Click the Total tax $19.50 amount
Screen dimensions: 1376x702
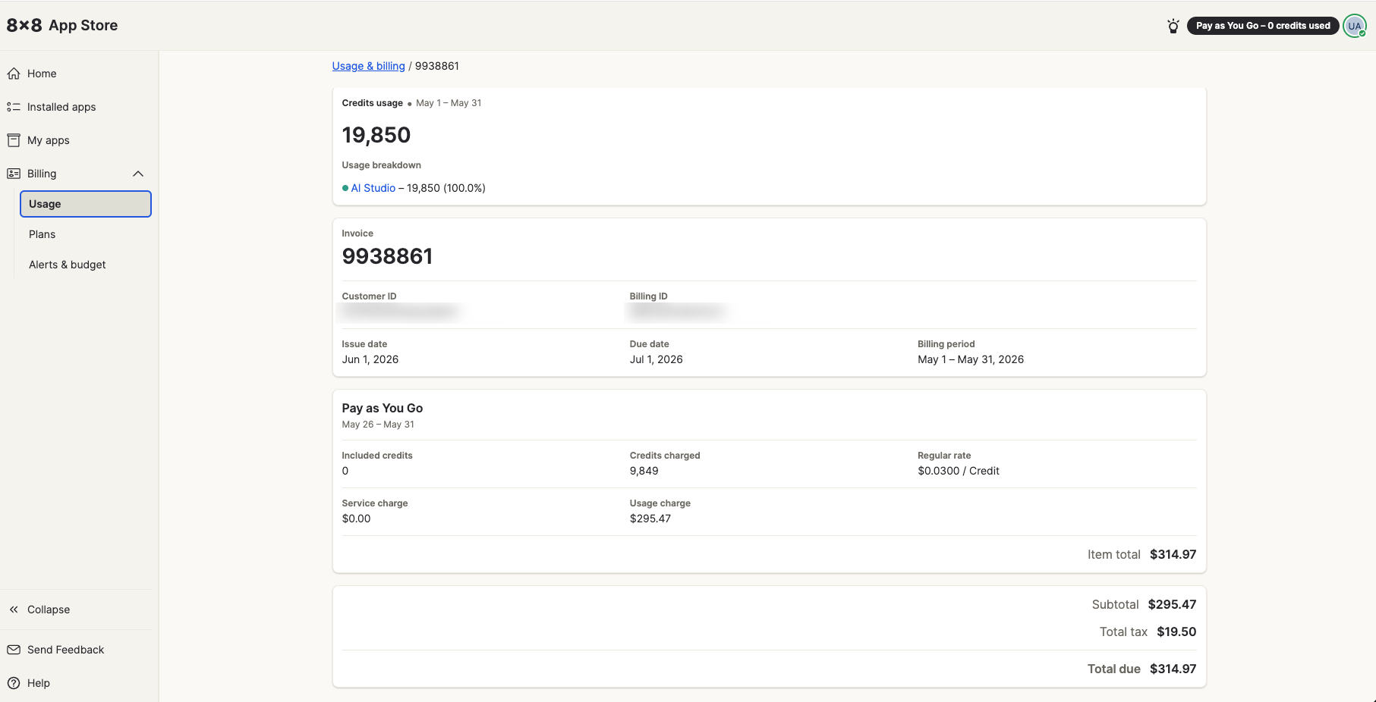(x=1176, y=631)
